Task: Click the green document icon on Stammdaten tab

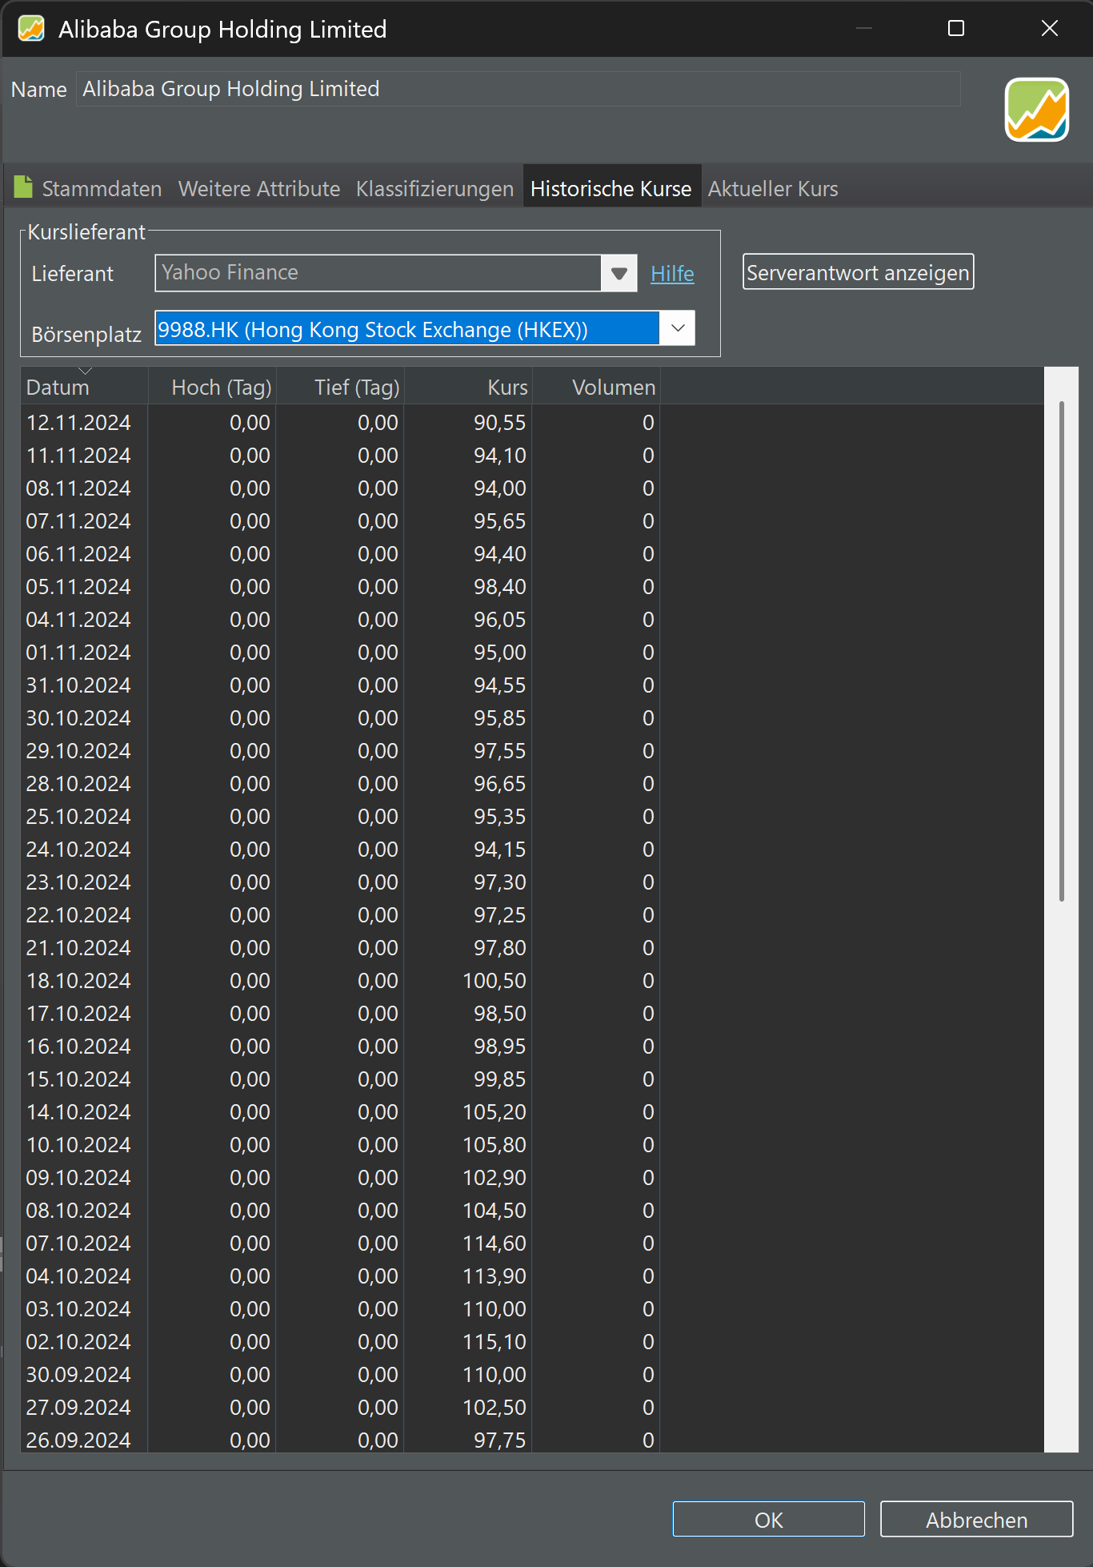Action: point(23,187)
